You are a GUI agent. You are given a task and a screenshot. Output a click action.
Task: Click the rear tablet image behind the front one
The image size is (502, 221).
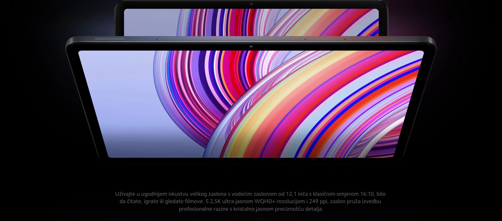251,18
